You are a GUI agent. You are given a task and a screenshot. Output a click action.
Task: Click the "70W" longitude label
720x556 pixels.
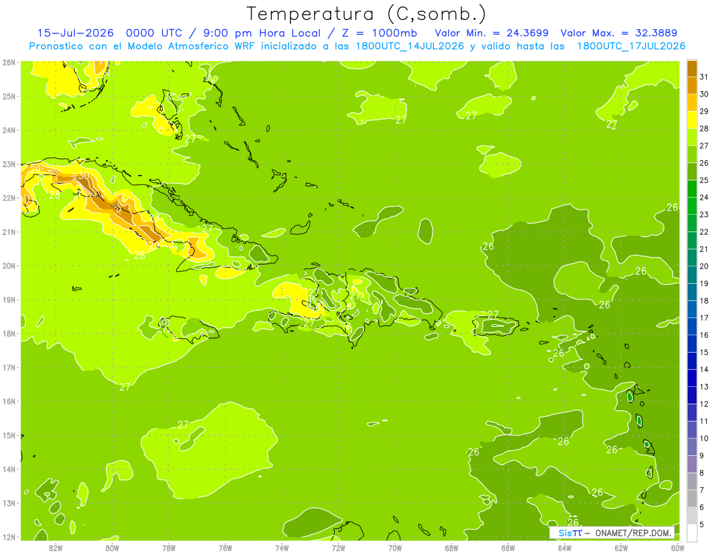tap(395, 548)
